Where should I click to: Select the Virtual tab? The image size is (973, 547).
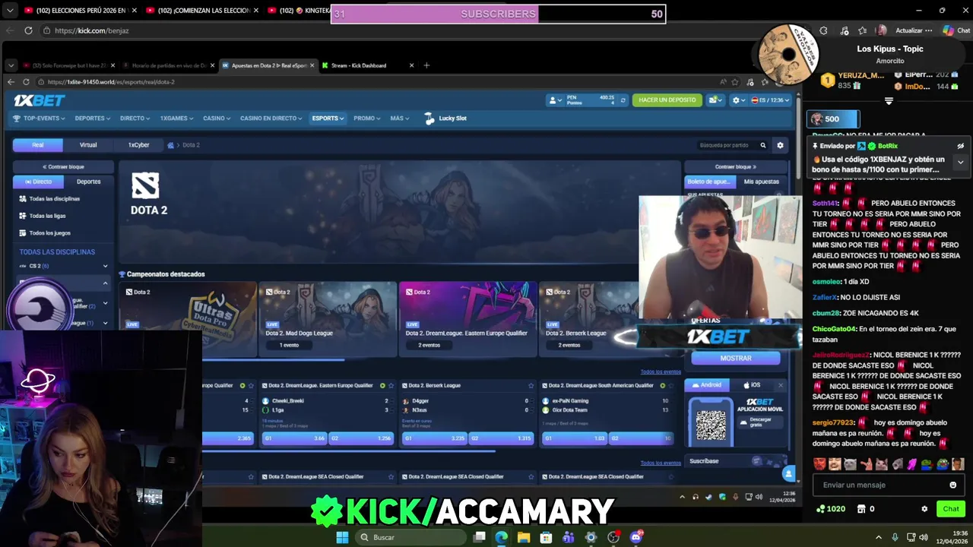click(x=88, y=144)
